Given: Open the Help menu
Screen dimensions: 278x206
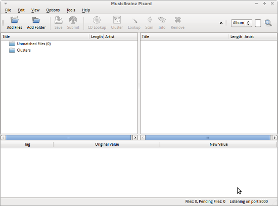Looking at the screenshot, I should click(86, 10).
